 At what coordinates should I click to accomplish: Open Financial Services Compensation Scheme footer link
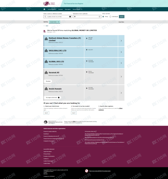[53, 139]
